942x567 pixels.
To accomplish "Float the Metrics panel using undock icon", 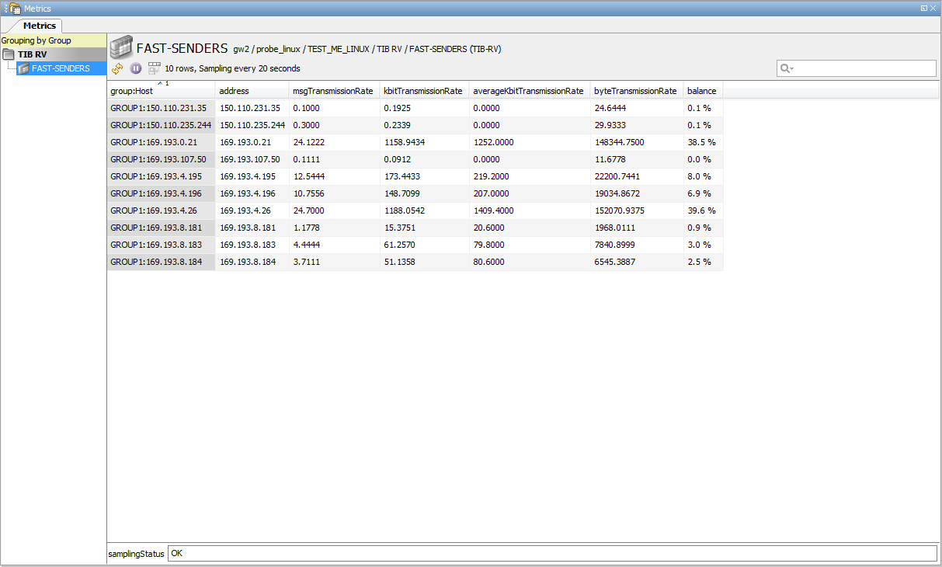I will click(x=923, y=9).
